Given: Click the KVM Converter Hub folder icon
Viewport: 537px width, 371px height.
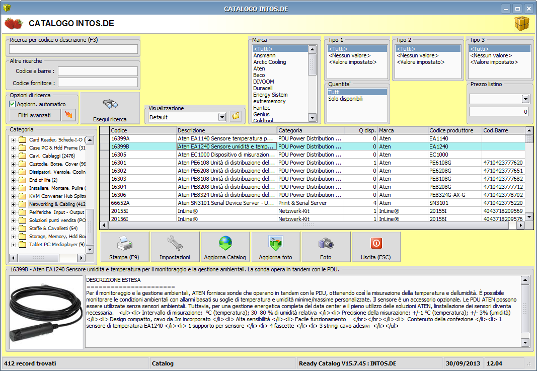Looking at the screenshot, I should tap(23, 196).
